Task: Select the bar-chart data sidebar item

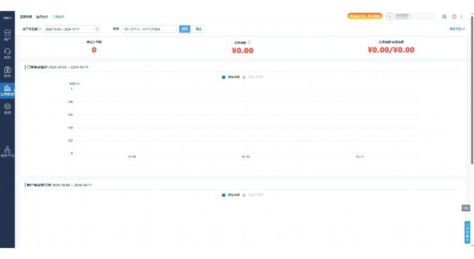Action: tap(7, 90)
